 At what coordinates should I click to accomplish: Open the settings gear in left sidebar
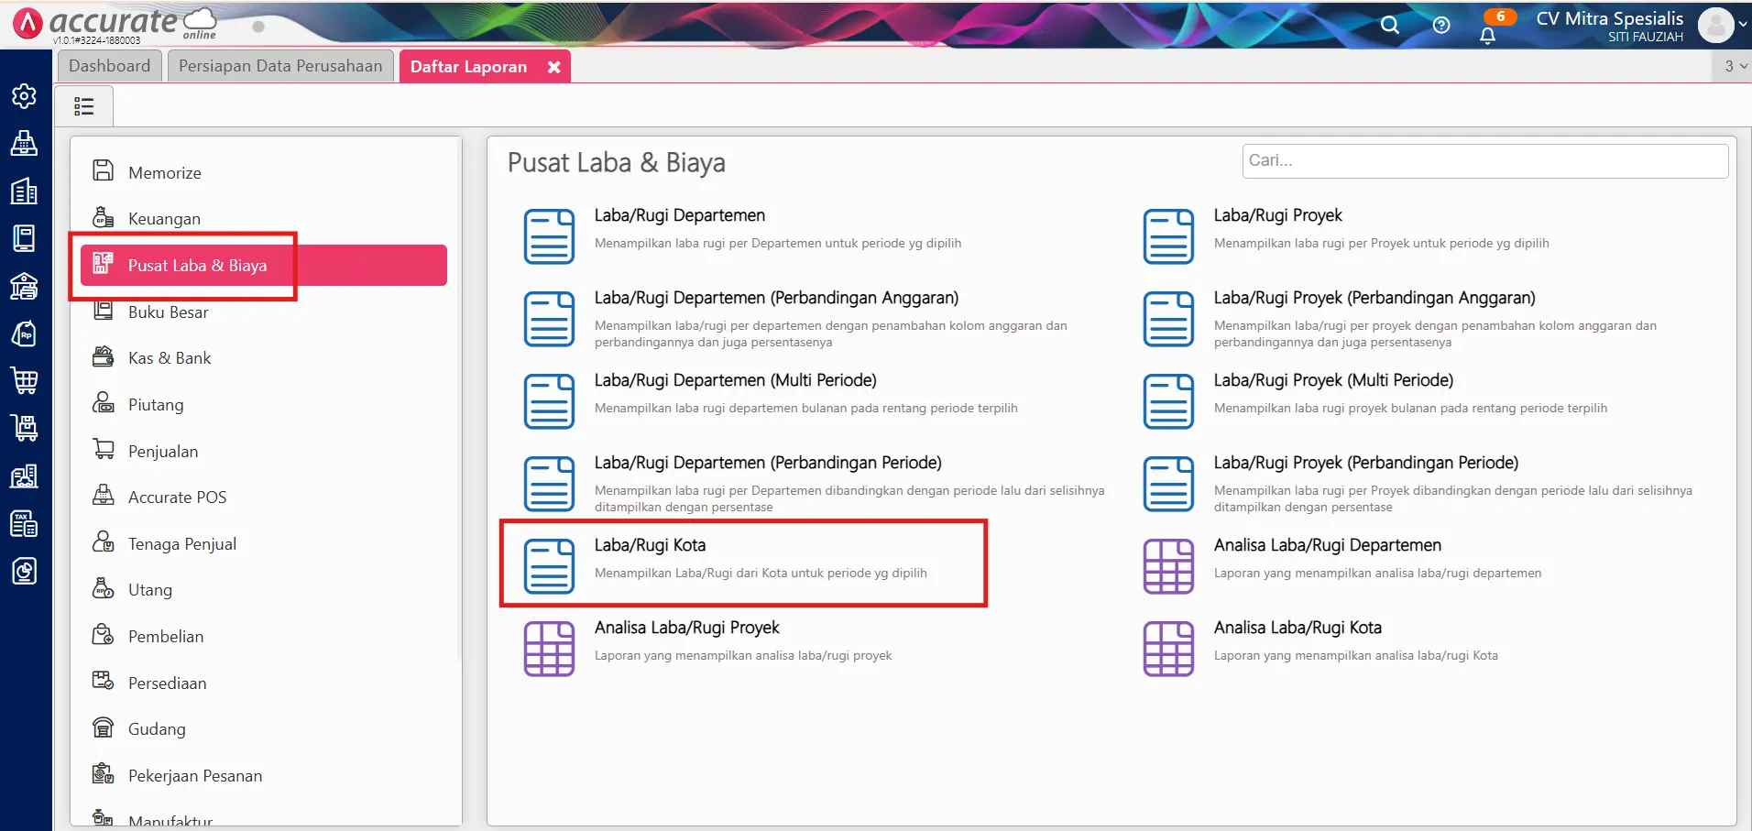click(24, 96)
